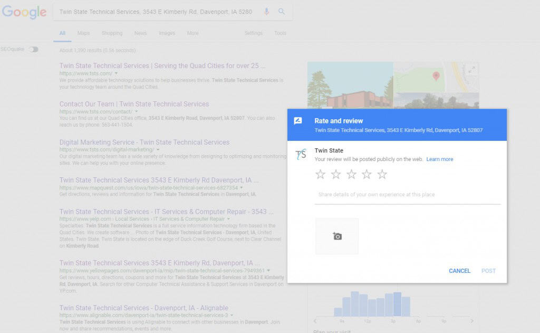Click the CANCEL button in review dialog
Screen dimensions: 540x333
pos(459,271)
